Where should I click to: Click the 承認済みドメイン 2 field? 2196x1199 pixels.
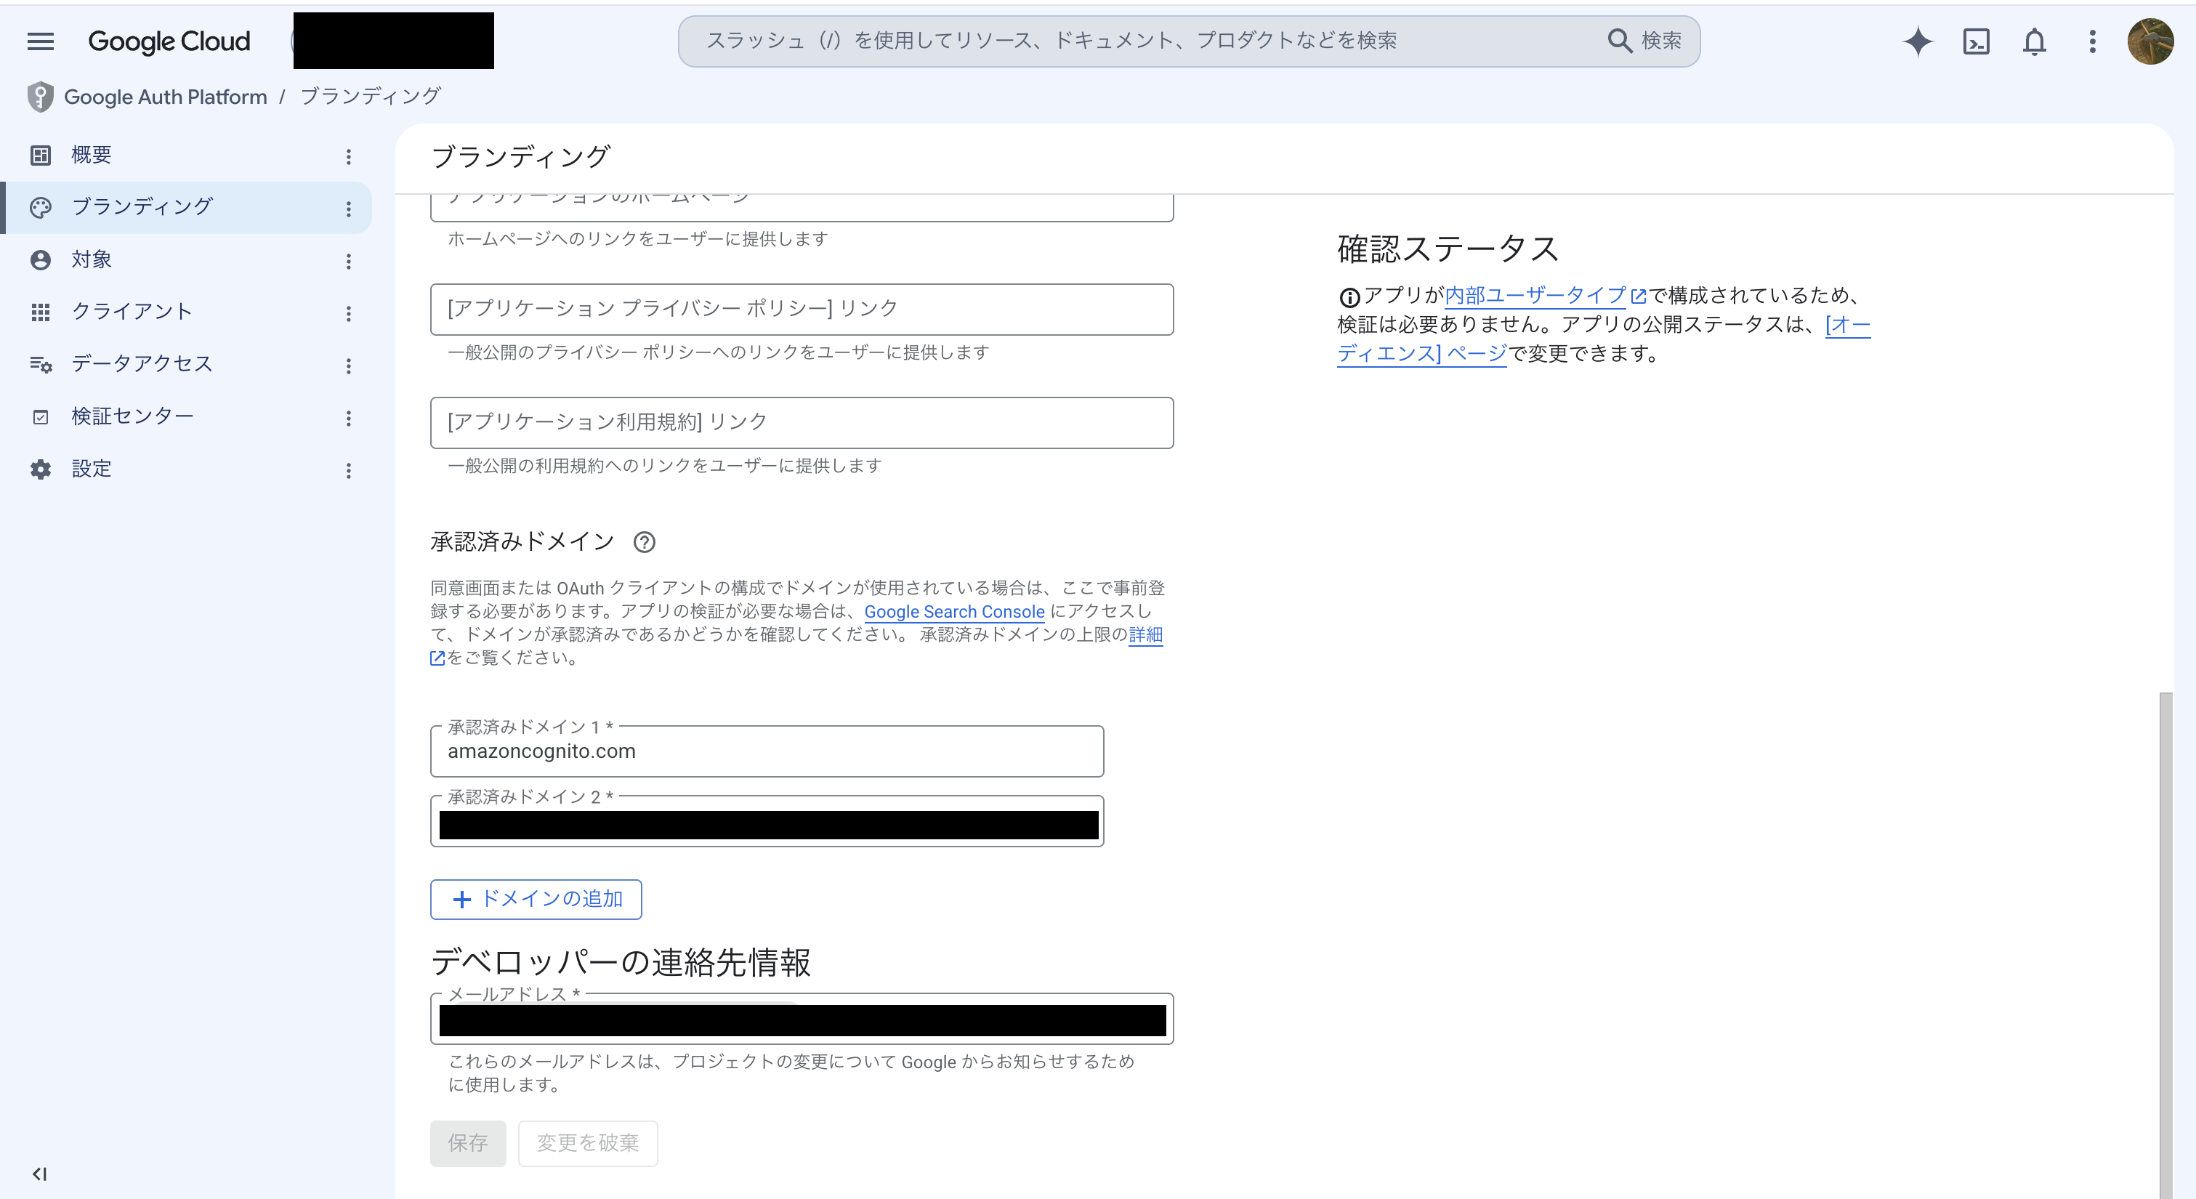[x=767, y=821]
